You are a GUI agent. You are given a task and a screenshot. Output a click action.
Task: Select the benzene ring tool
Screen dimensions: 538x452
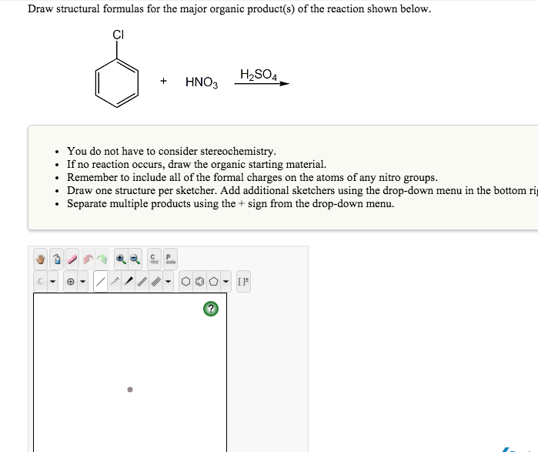coord(199,281)
